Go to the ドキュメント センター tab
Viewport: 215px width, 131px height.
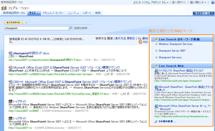point(53,13)
